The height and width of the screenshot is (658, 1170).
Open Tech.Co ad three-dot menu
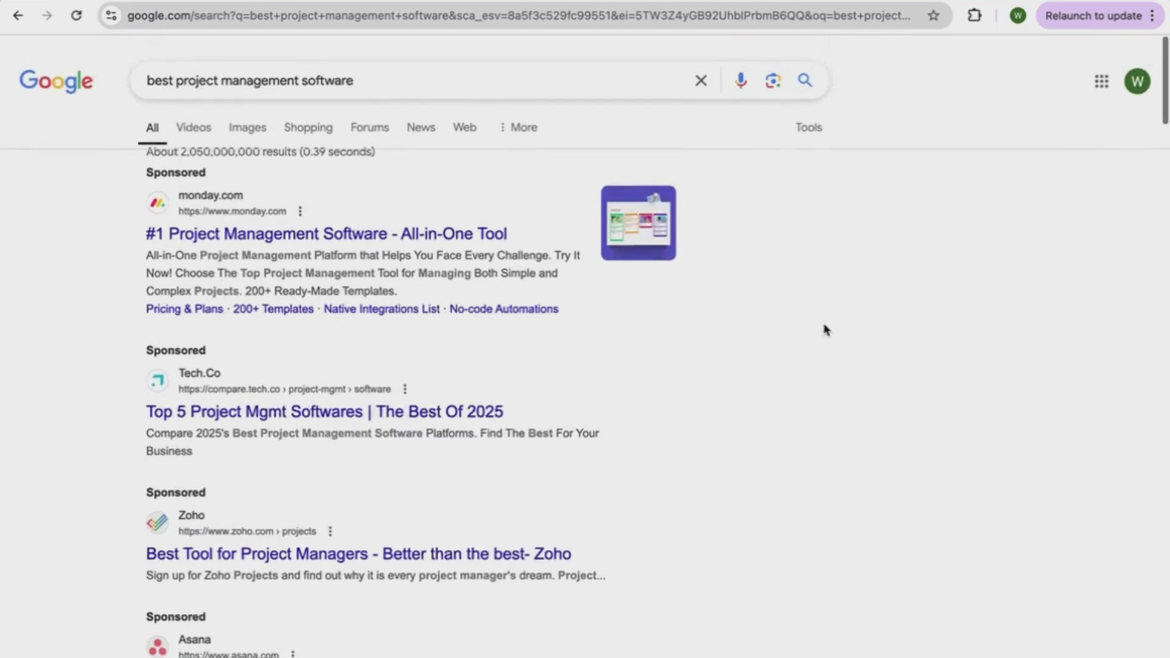[405, 389]
